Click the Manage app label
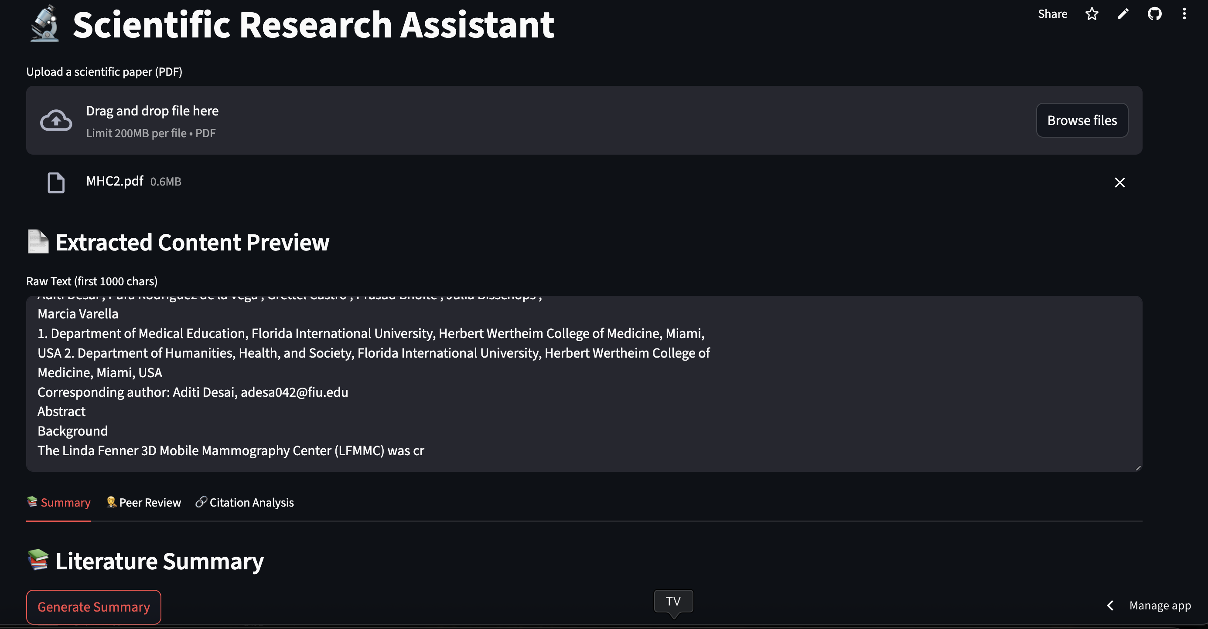 [1160, 605]
